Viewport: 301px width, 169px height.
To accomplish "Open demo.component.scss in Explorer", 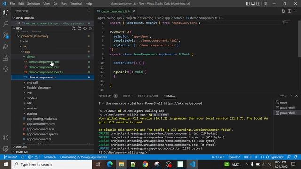I will click(x=44, y=67).
